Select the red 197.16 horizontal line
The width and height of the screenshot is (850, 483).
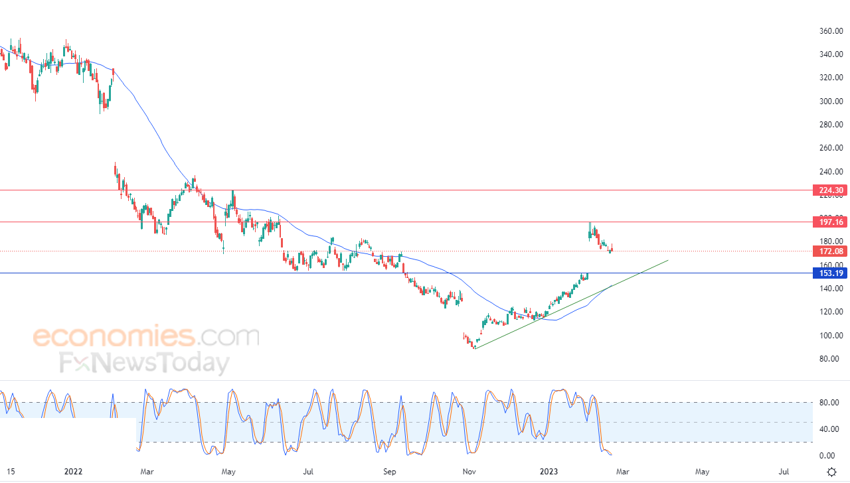coord(405,222)
